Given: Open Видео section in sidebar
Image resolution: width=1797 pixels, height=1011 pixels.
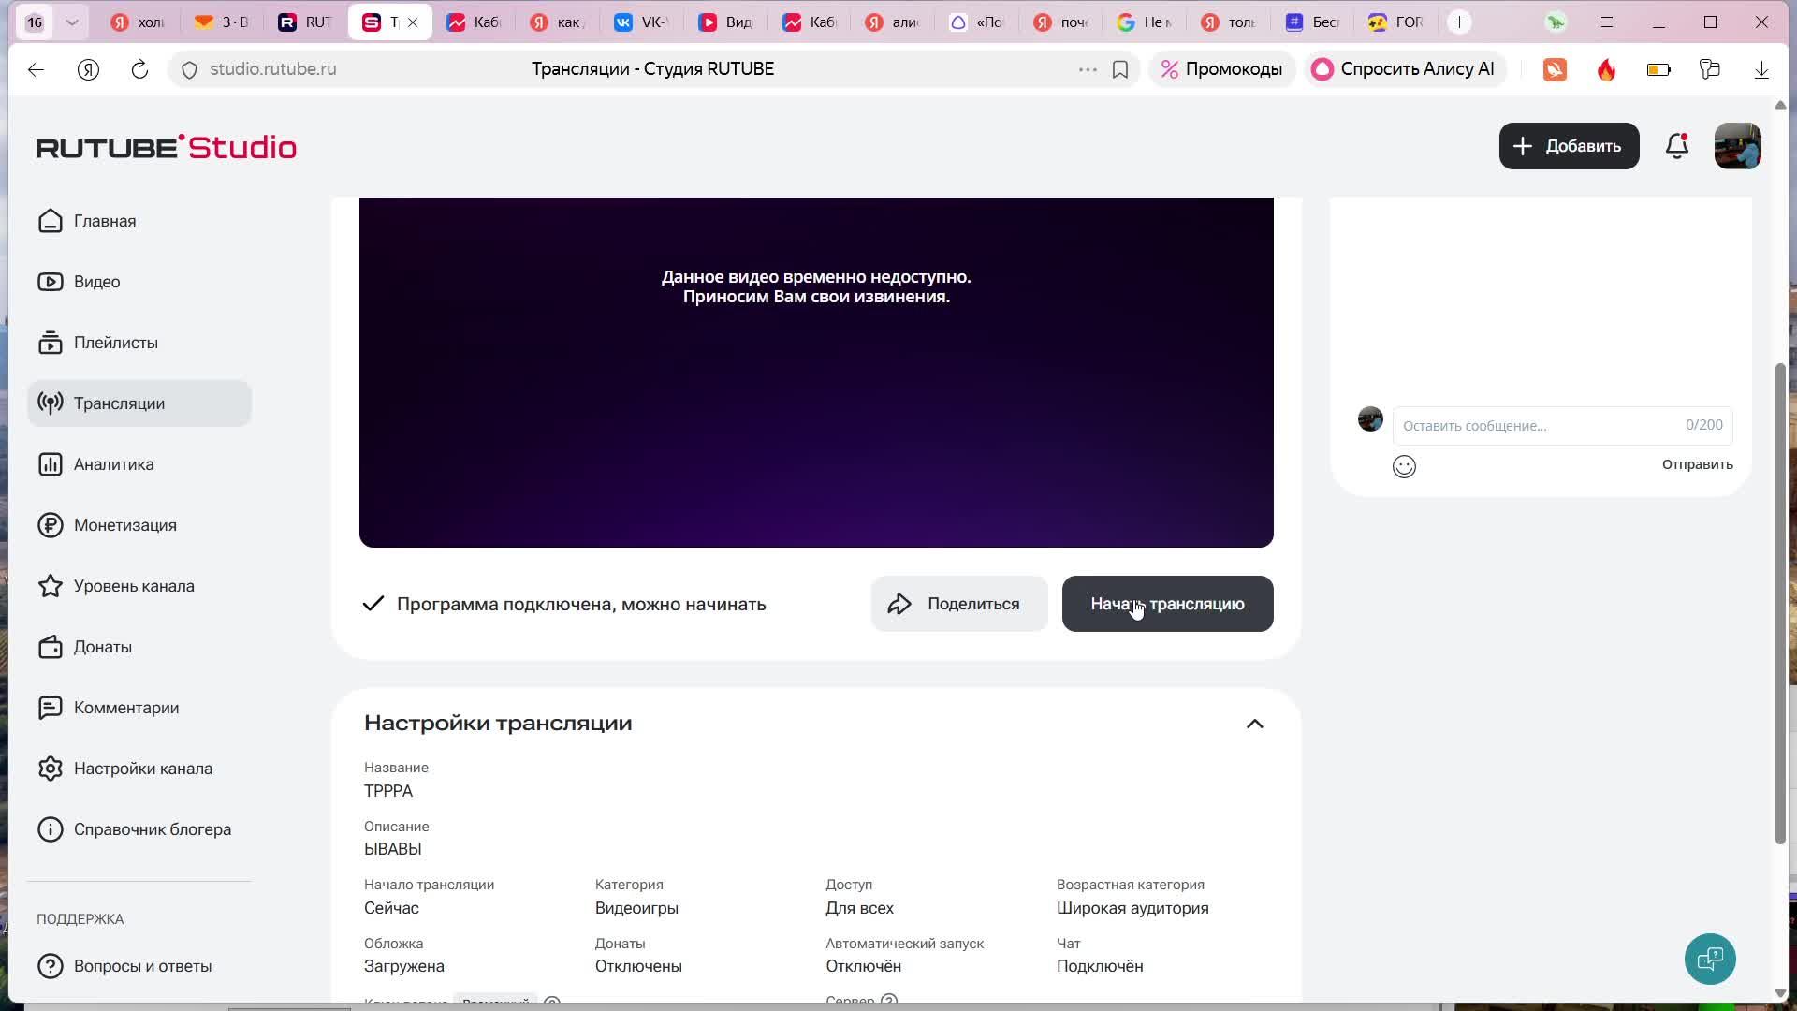Looking at the screenshot, I should point(96,282).
